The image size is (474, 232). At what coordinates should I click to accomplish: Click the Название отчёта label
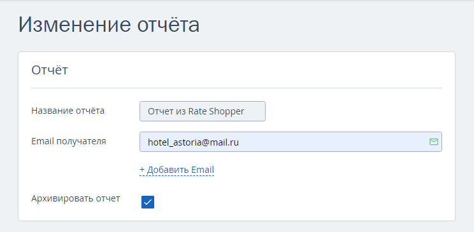tap(68, 111)
